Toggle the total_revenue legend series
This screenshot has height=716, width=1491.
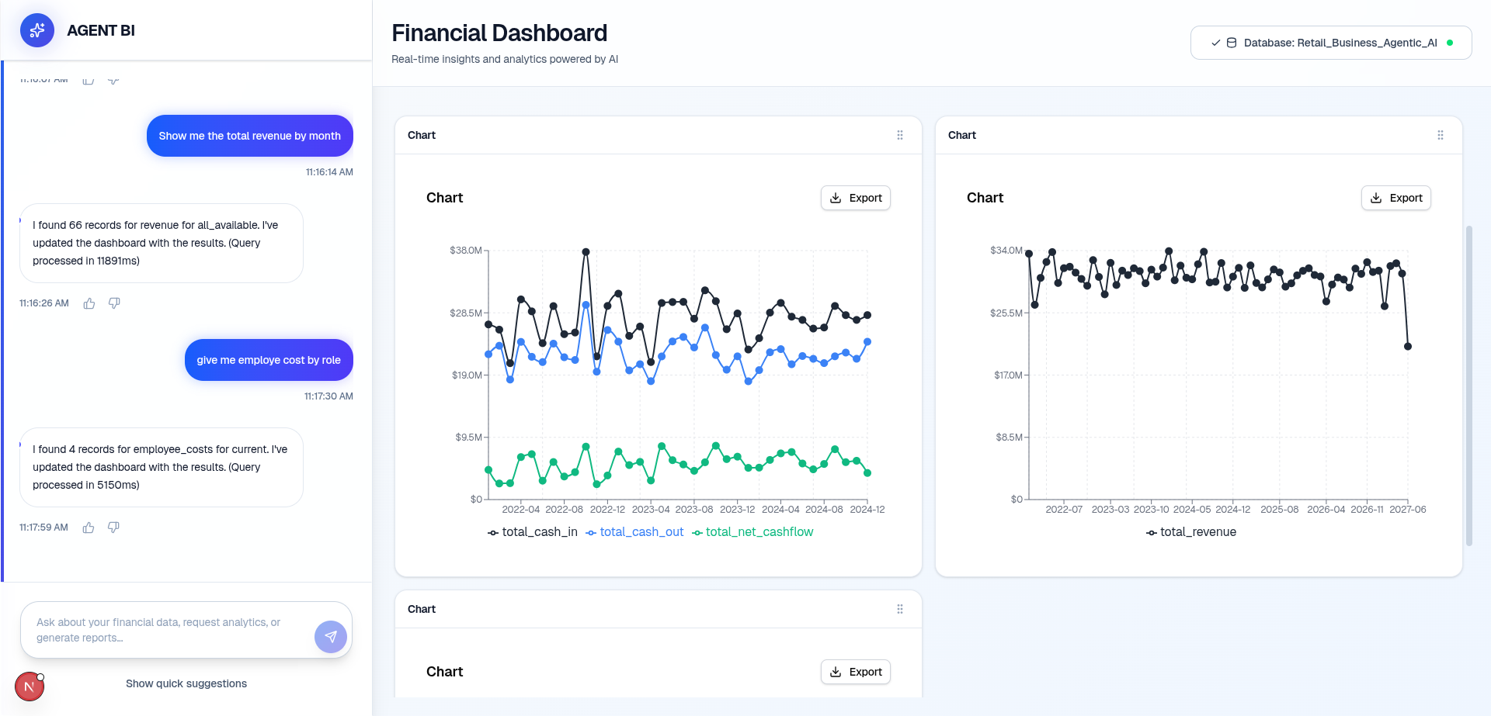point(1191,532)
